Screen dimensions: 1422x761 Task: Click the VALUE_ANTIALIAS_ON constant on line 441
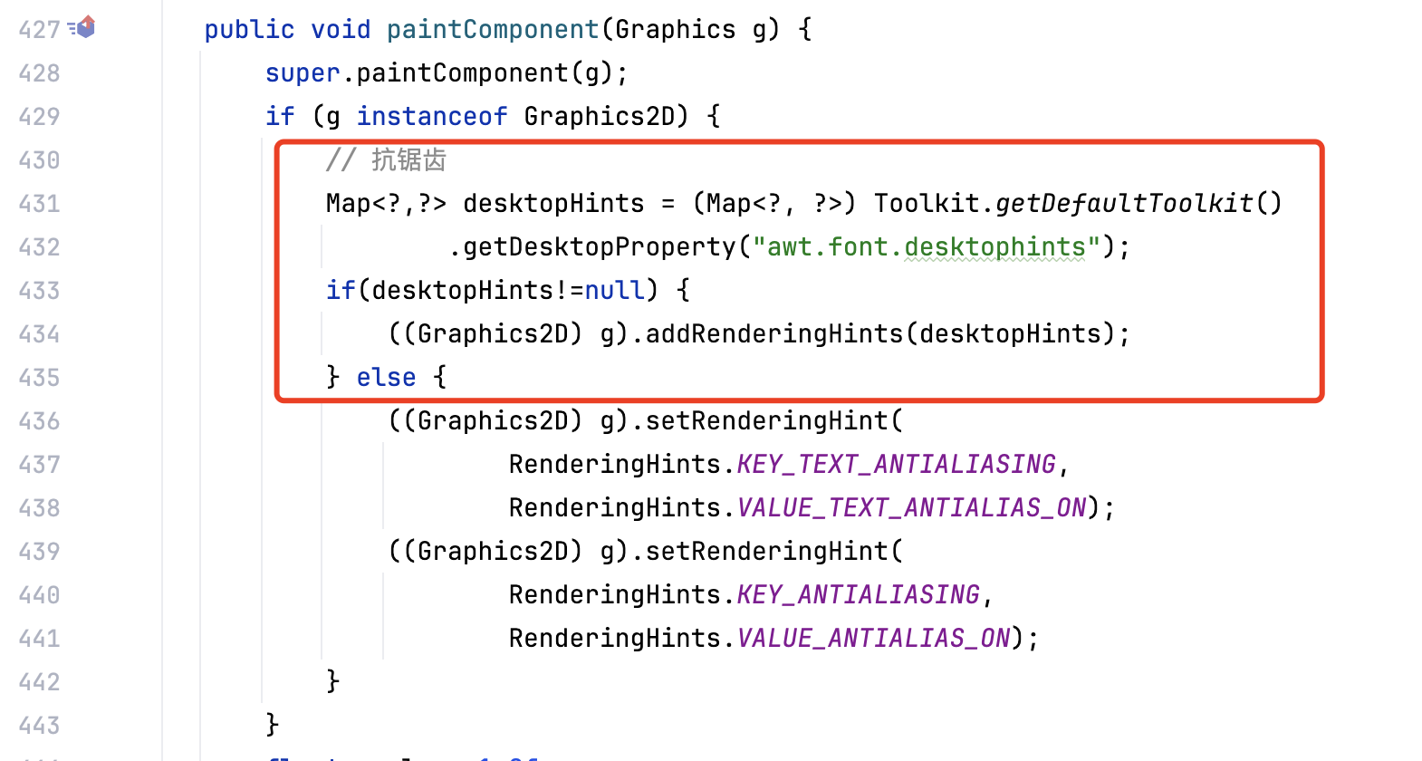click(873, 639)
